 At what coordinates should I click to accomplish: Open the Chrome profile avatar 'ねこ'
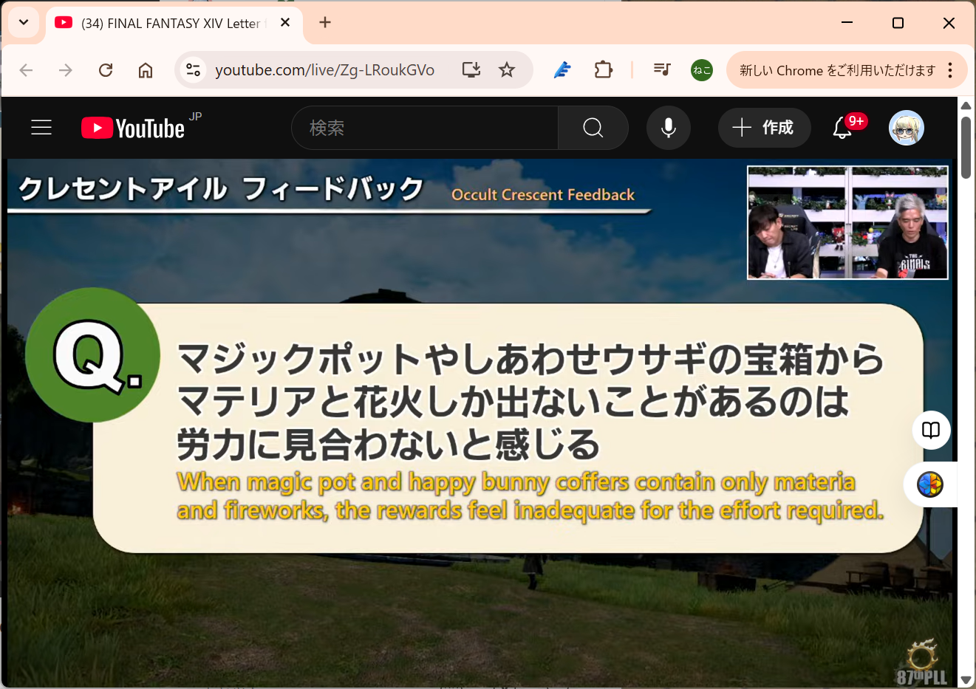pos(702,70)
